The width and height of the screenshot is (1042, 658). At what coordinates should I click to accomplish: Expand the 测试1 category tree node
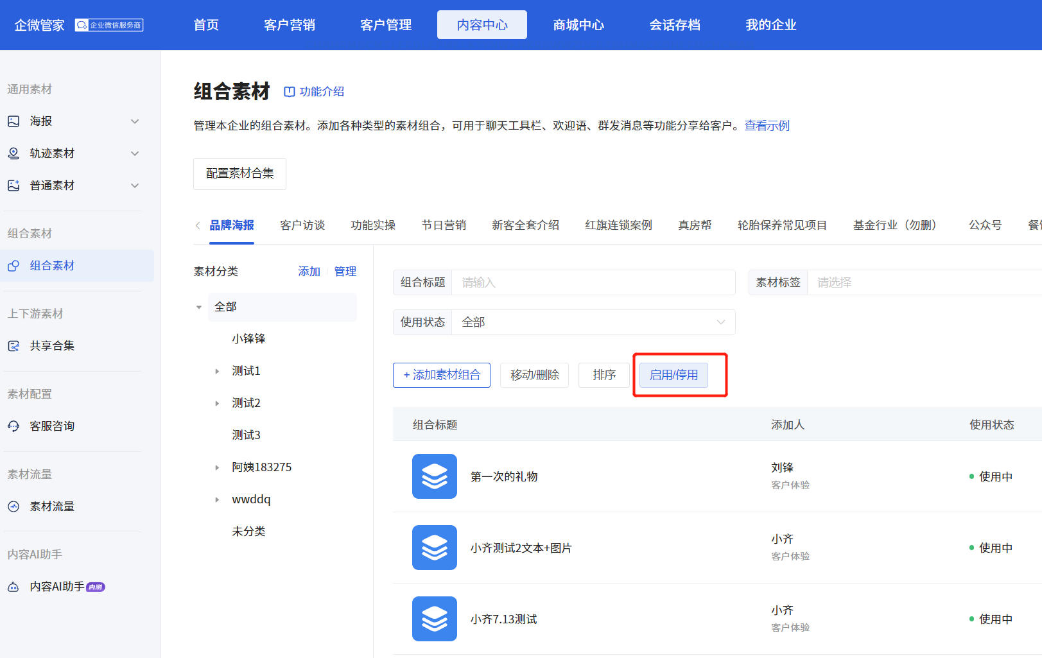pos(217,371)
